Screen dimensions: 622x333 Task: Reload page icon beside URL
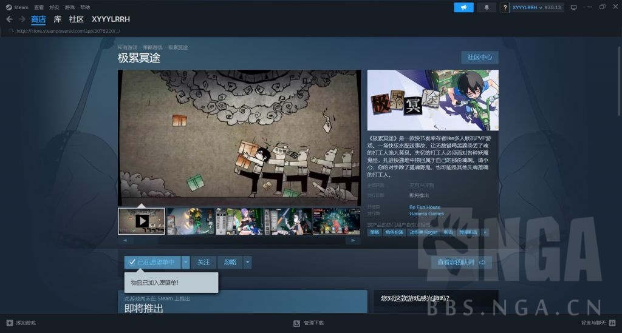[x=11, y=31]
